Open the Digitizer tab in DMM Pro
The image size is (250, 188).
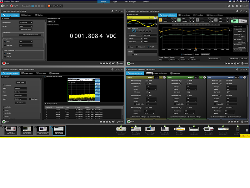(39, 15)
